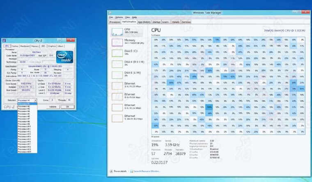Click the Code Name field in CPU-Z
Screen dimensions: 312x182
pos(27,56)
